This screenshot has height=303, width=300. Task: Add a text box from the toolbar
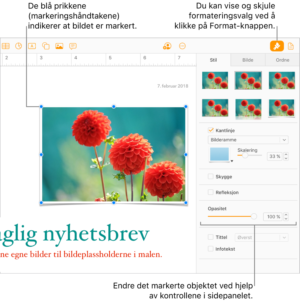point(32,46)
